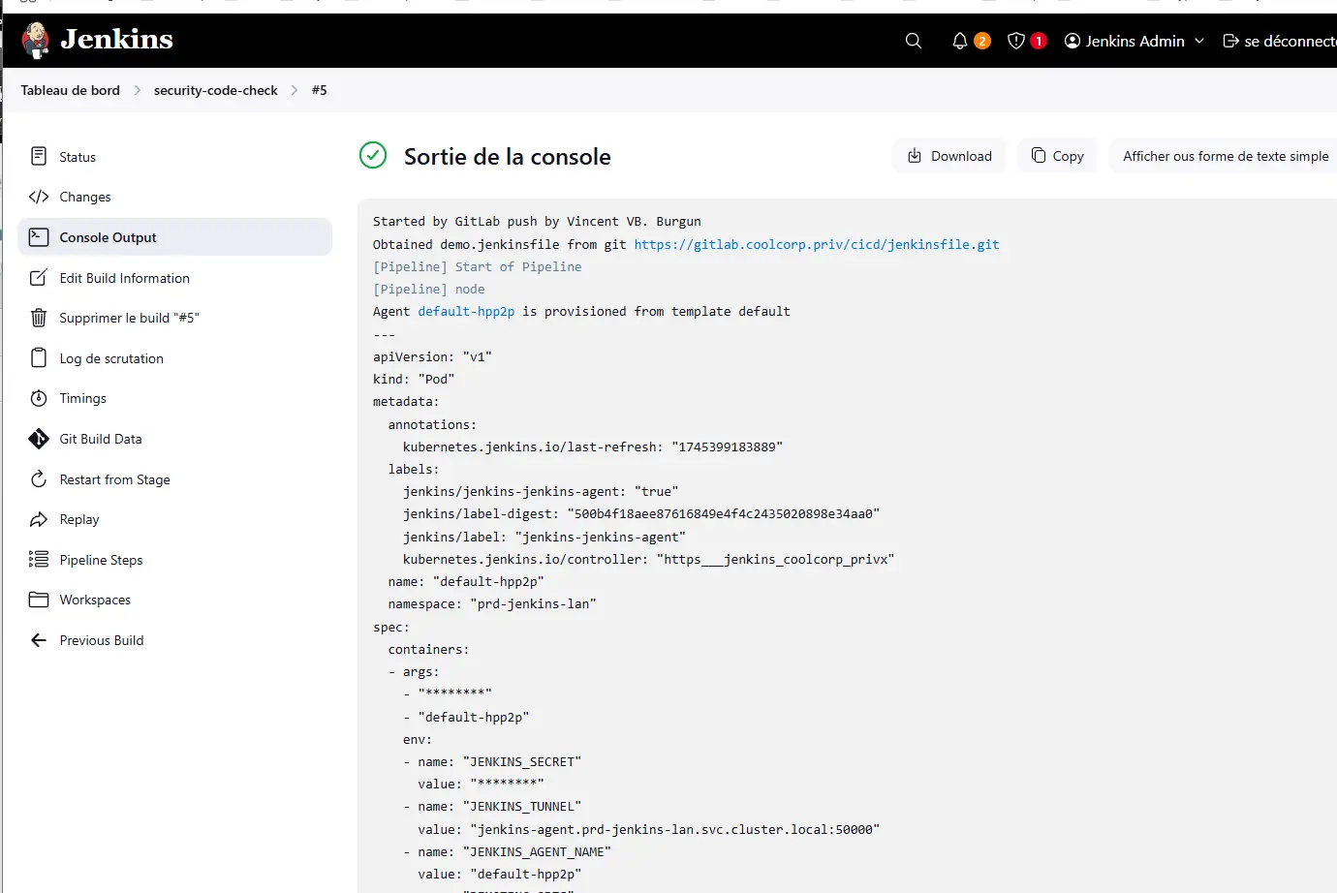This screenshot has height=893, width=1337.
Task: Click the logout door icon
Action: [x=1230, y=41]
